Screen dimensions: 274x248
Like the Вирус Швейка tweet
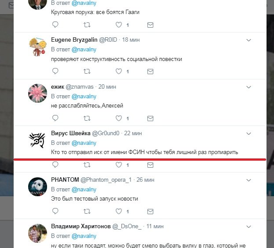(x=119, y=165)
